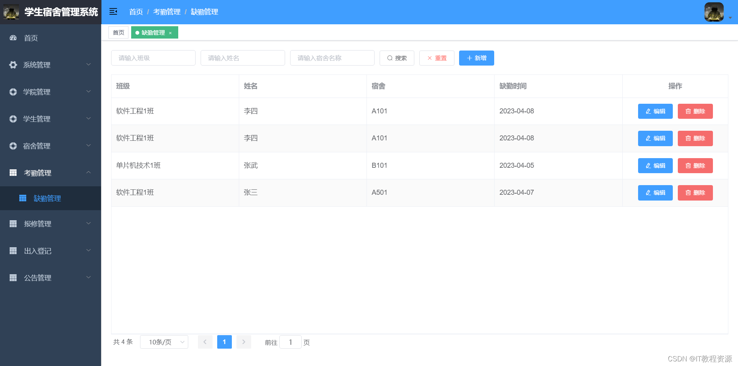Expand the 学生管理 menu chevron
This screenshot has width=738, height=366.
[88, 118]
